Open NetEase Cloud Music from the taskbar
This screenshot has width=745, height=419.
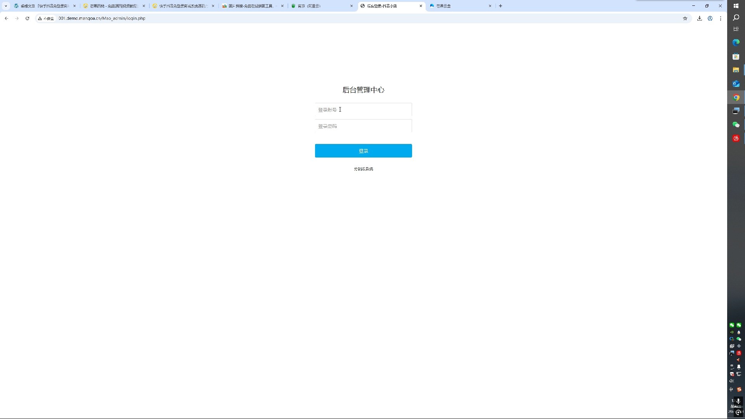tap(736, 138)
